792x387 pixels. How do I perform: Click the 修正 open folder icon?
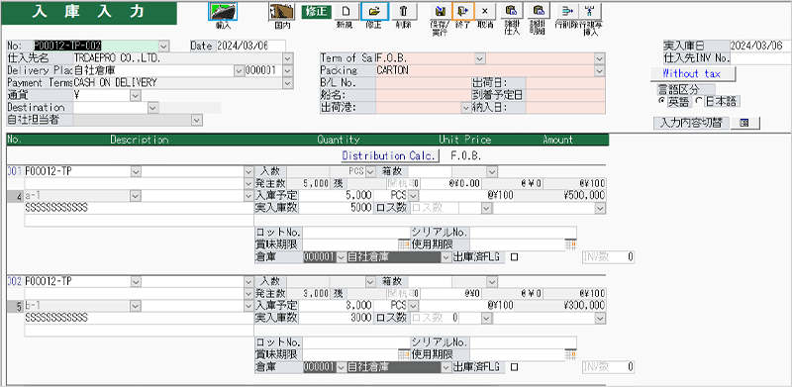coord(374,11)
